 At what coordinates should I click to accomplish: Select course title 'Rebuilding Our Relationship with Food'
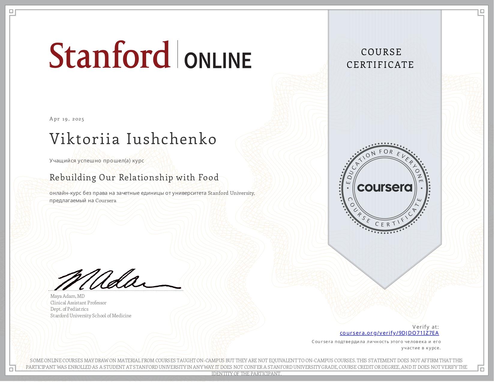tap(134, 177)
